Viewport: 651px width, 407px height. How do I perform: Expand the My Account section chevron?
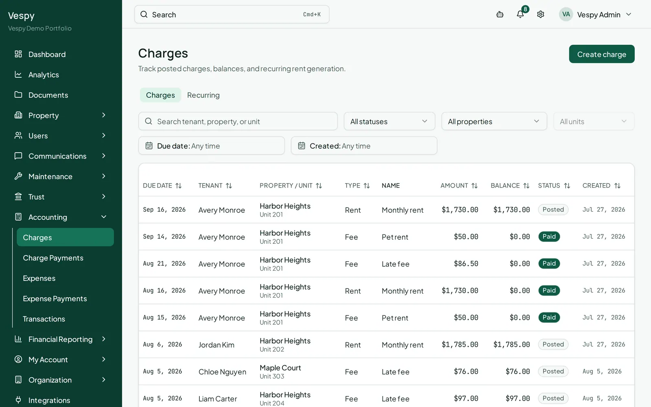point(104,359)
